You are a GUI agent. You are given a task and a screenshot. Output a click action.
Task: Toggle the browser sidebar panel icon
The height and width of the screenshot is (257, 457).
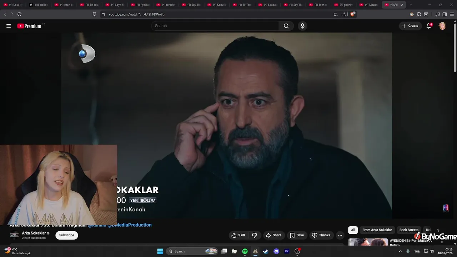[445, 14]
